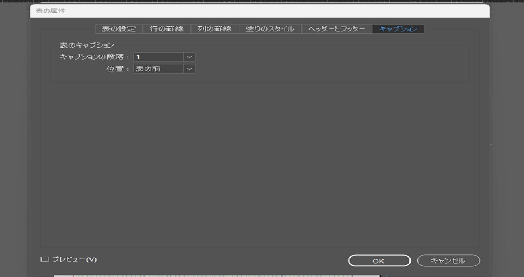Screen dimensions: 524x277
Task: Select the 列の罫線 tab
Action: (215, 29)
